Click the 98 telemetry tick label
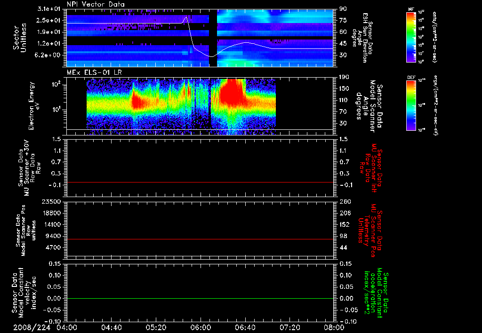482x333 pixels. tap(343, 236)
